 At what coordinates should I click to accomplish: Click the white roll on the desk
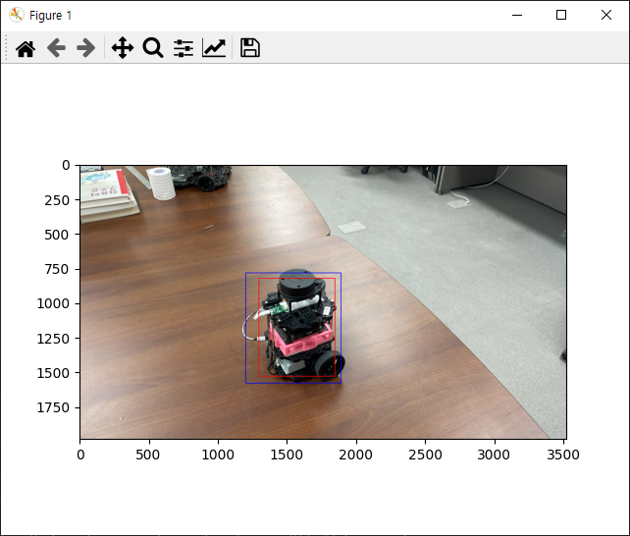point(161,184)
